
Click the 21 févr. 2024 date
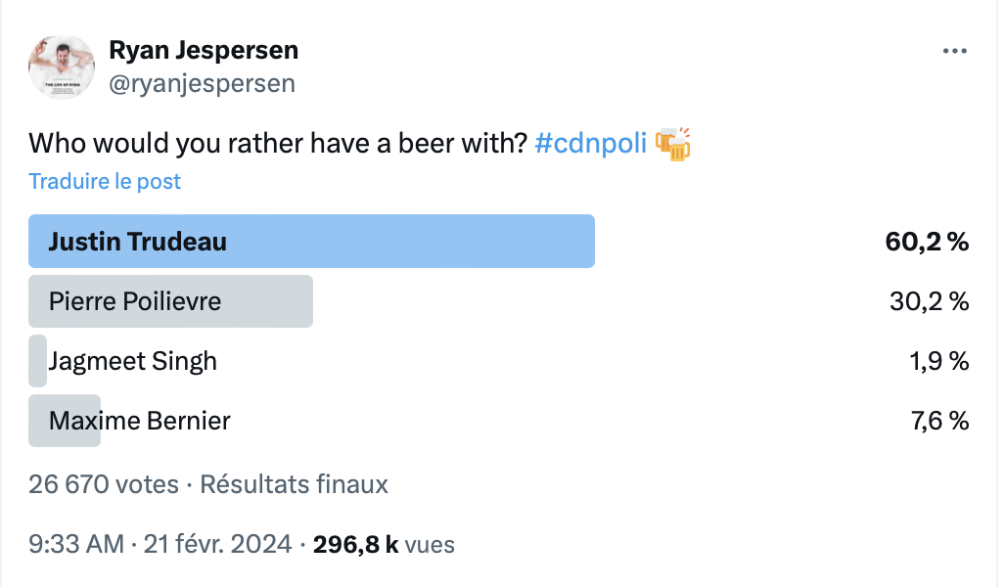pos(217,545)
